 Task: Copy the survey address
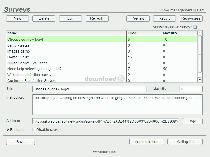click(x=192, y=121)
